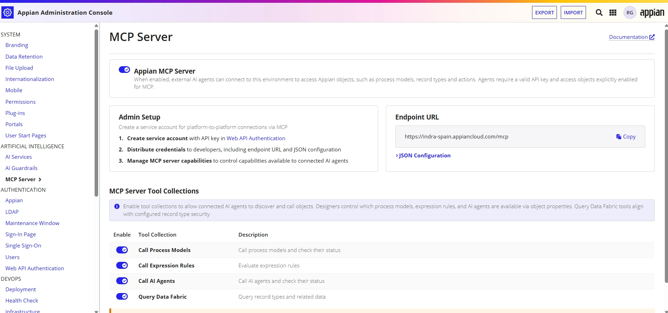Image resolution: width=668 pixels, height=313 pixels.
Task: Disable the Call Expression Rules collection
Action: tap(122, 265)
